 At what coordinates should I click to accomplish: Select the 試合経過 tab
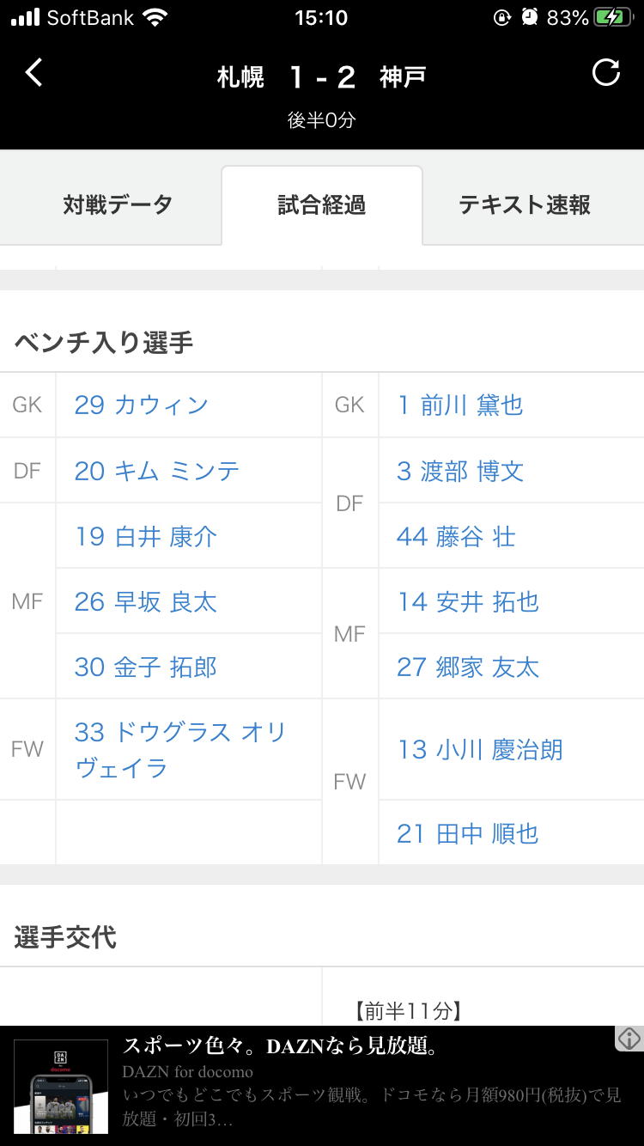click(x=322, y=205)
